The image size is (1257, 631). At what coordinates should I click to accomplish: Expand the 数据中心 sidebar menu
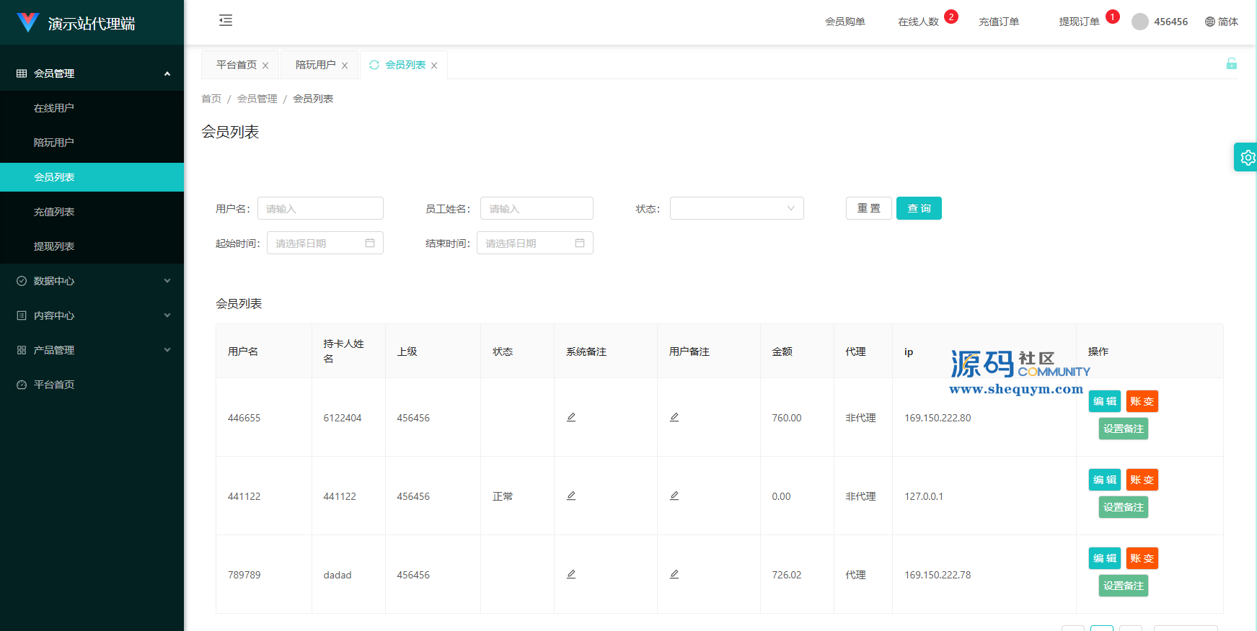tap(92, 281)
